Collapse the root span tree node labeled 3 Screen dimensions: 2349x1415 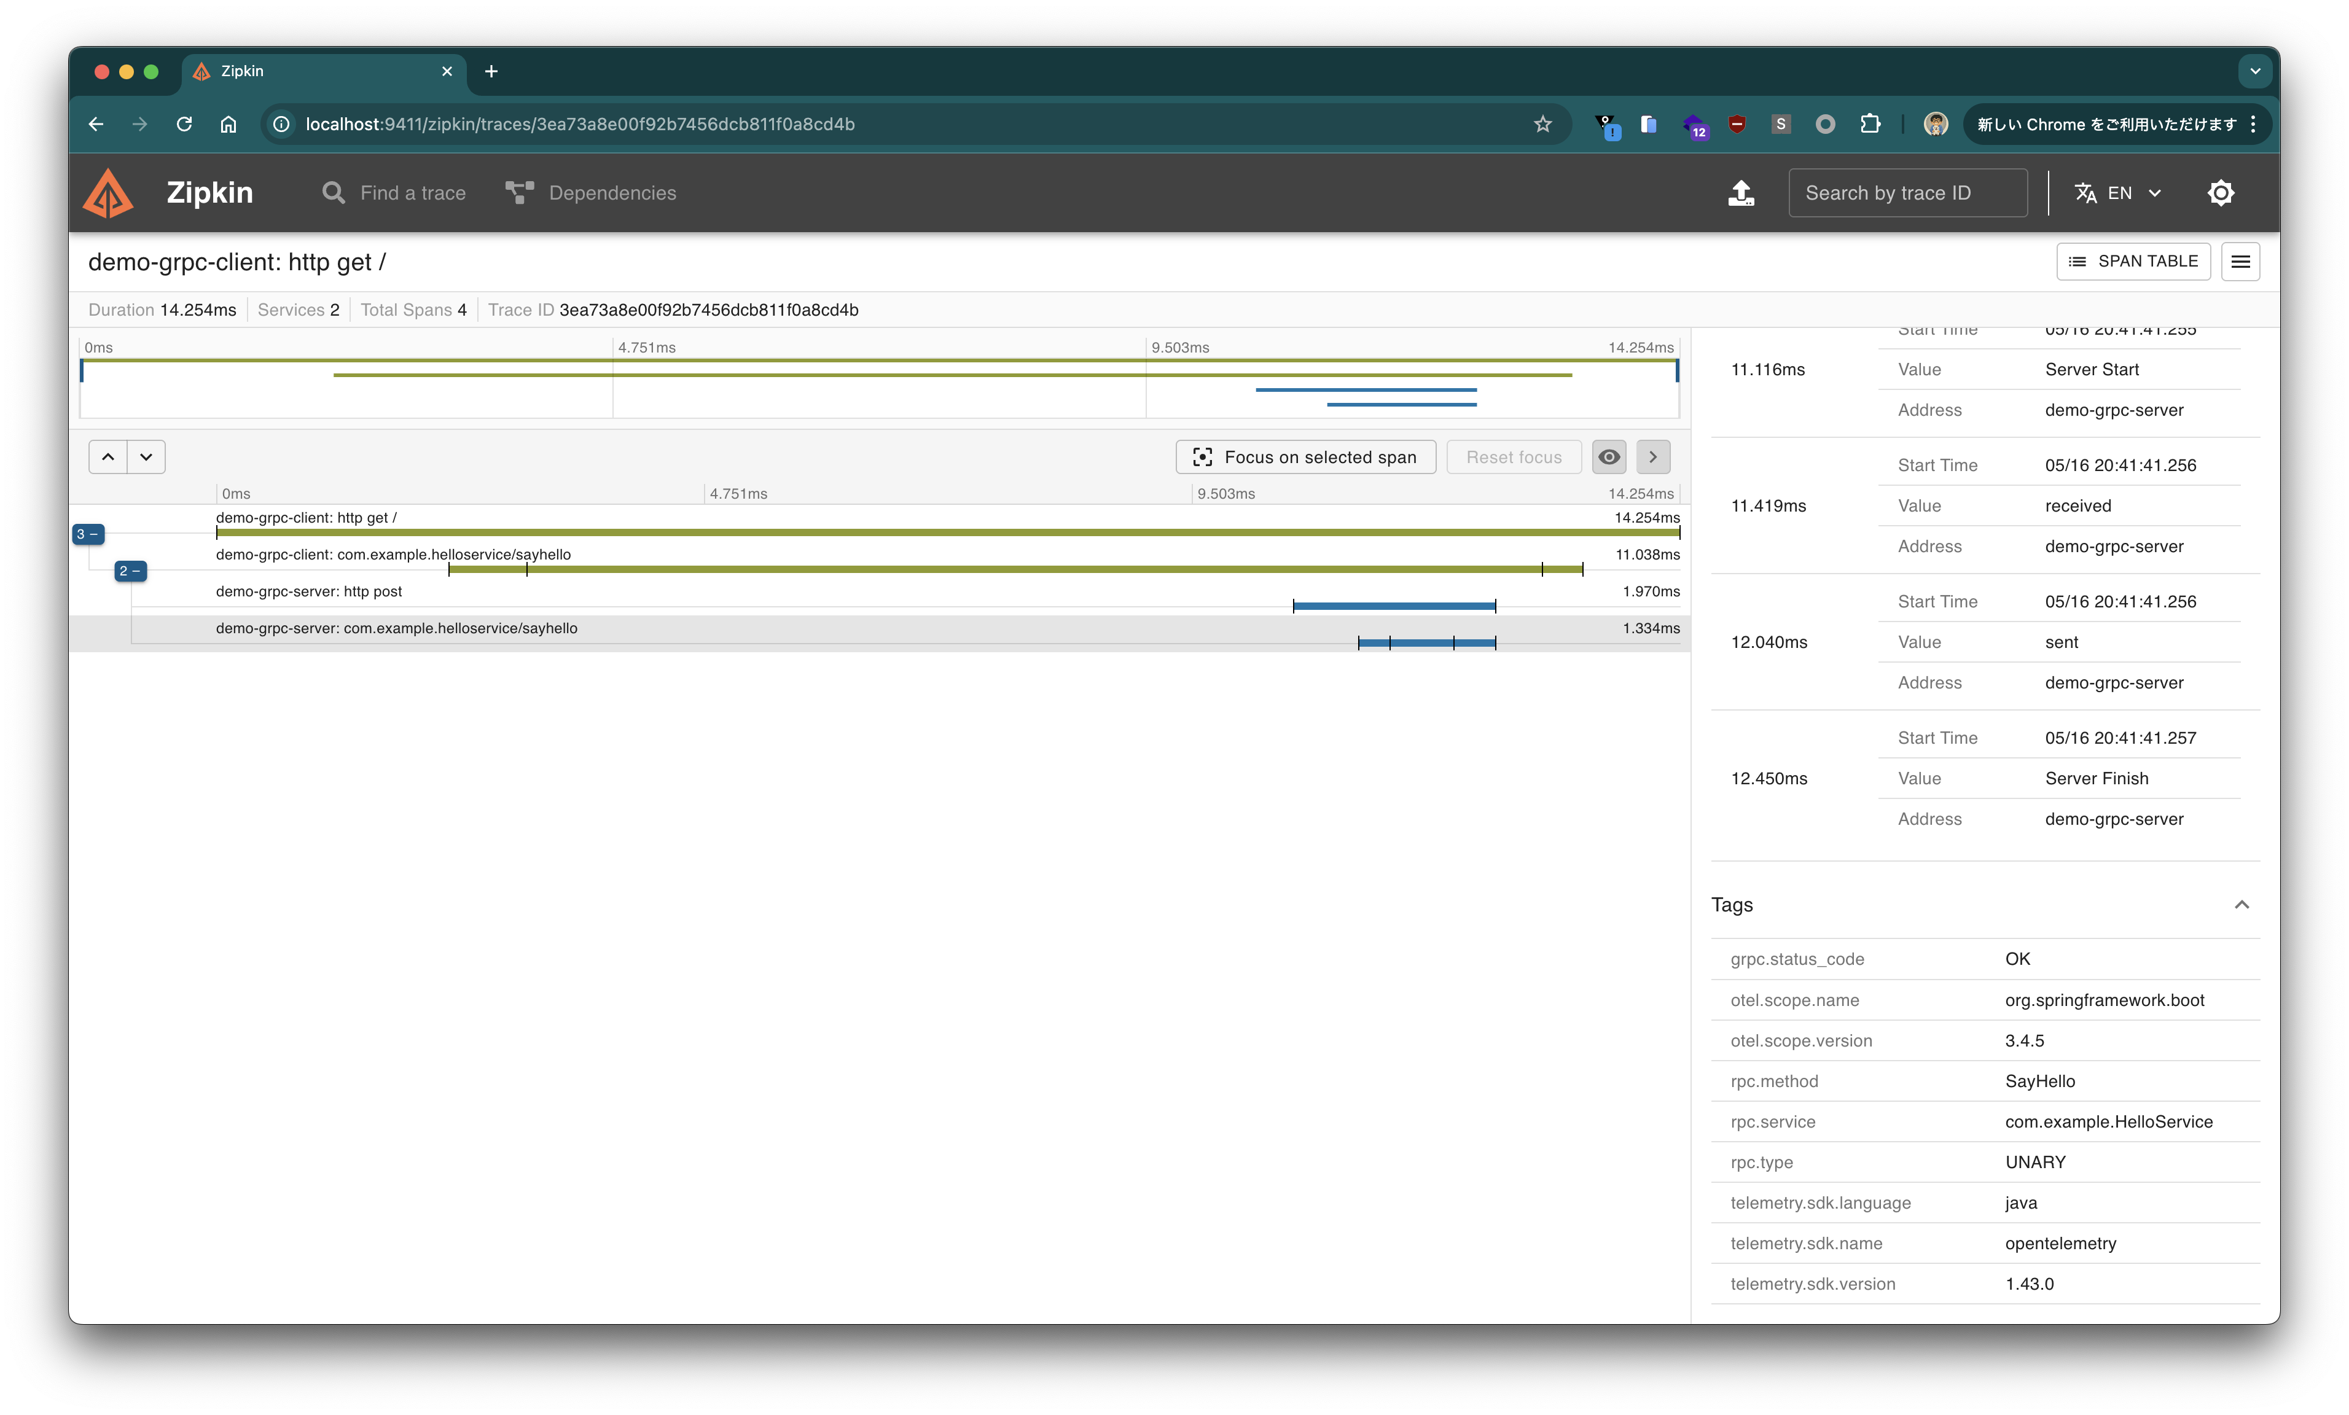pyautogui.click(x=88, y=534)
